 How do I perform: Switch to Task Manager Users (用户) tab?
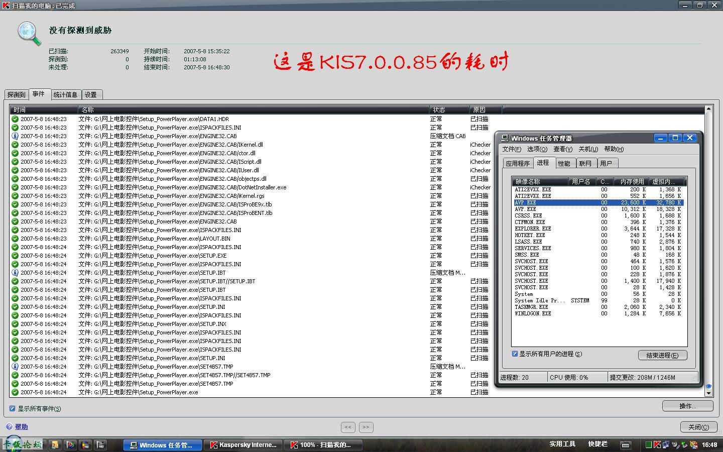607,163
